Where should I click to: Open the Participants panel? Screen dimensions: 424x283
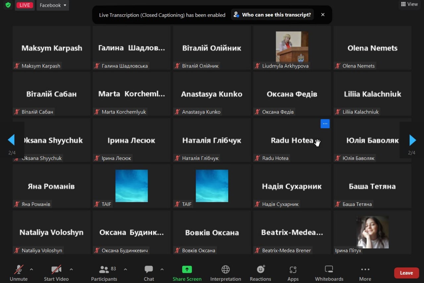(x=104, y=273)
